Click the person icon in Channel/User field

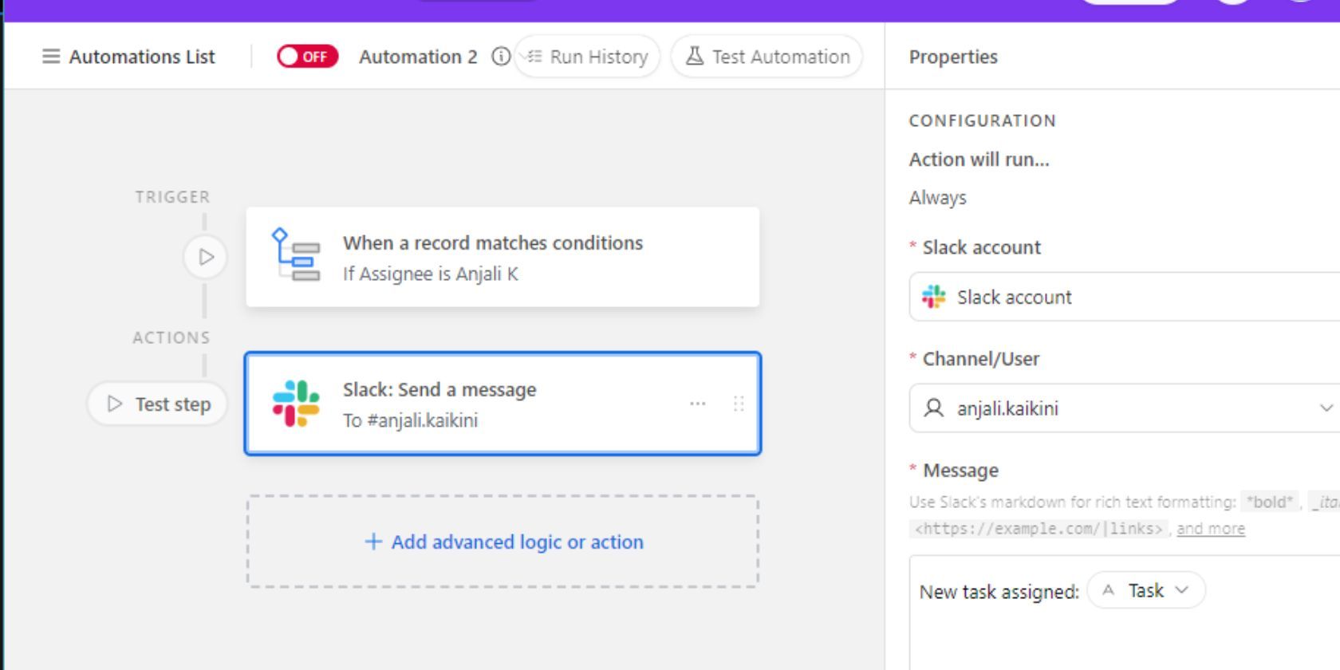coord(933,408)
